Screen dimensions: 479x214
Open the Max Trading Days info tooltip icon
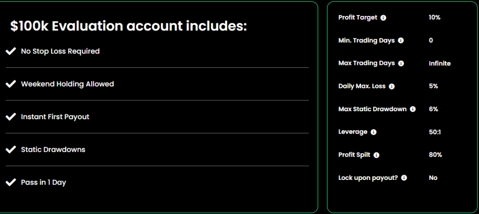click(401, 64)
